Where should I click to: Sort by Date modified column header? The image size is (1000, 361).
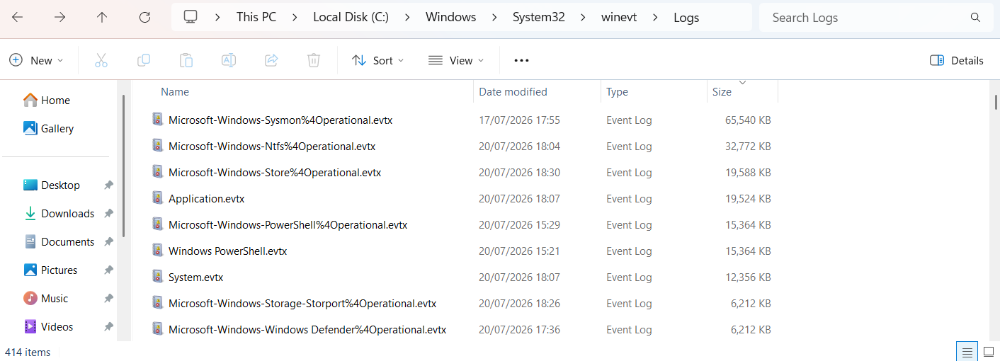click(513, 92)
